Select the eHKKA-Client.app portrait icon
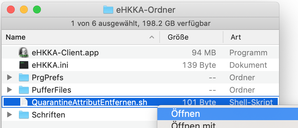This screenshot has height=128, width=298. [x=24, y=53]
